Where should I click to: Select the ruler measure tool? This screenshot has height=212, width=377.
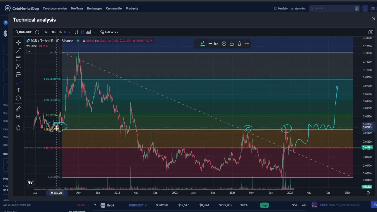[x=18, y=109]
